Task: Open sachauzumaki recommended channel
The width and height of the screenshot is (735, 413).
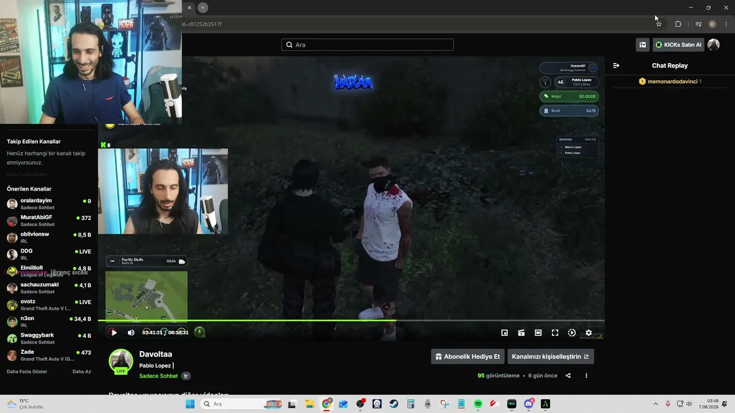Action: [x=49, y=288]
